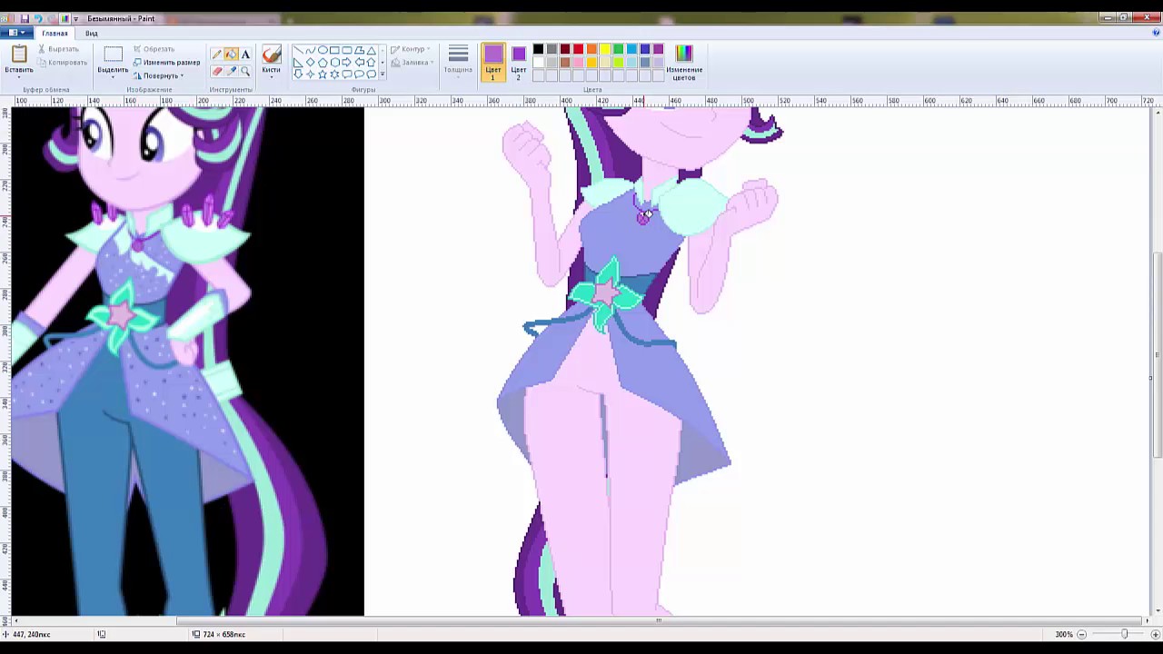The width and height of the screenshot is (1163, 654).
Task: Choose the Curve shape
Action: tap(311, 50)
